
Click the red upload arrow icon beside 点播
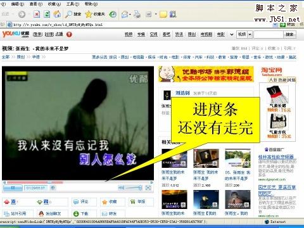click(x=69, y=34)
